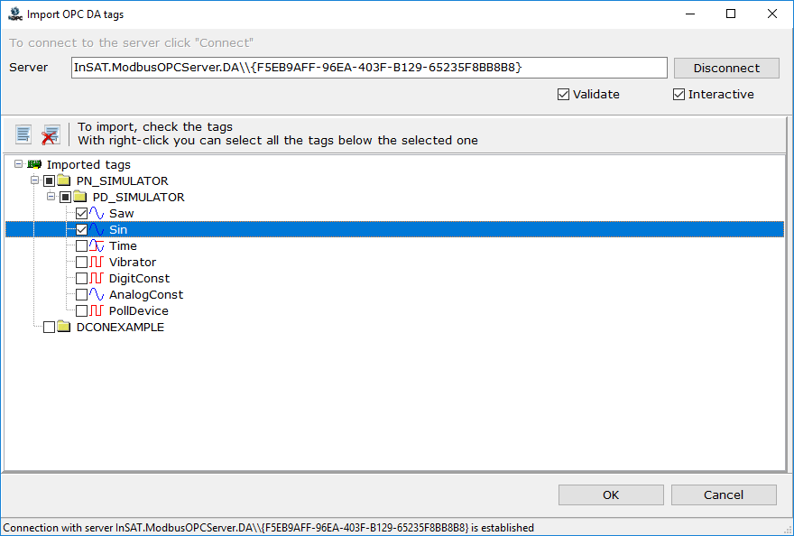Image resolution: width=794 pixels, height=536 pixels.
Task: Click the Time tag icon
Action: pos(97,245)
